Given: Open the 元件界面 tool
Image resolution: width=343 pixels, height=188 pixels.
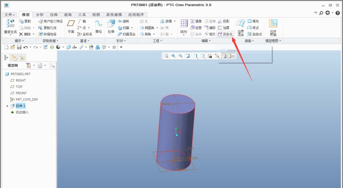Looking at the screenshot, I should 273,27.
